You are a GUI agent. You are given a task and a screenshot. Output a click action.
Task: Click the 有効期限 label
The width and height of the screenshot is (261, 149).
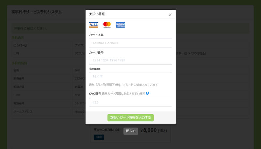[95, 69]
